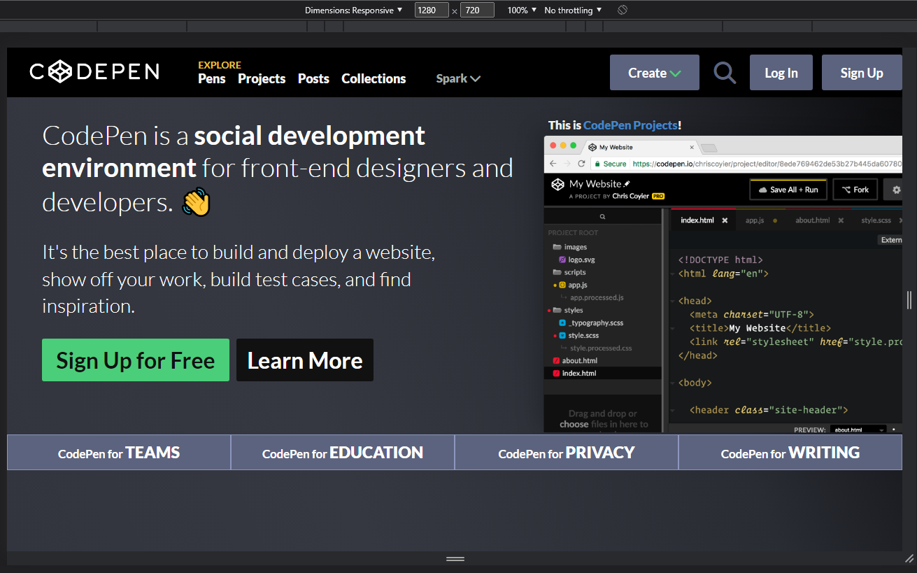Screen dimensions: 917x573
Task: Click the reload icon in the mock browser
Action: coord(581,164)
